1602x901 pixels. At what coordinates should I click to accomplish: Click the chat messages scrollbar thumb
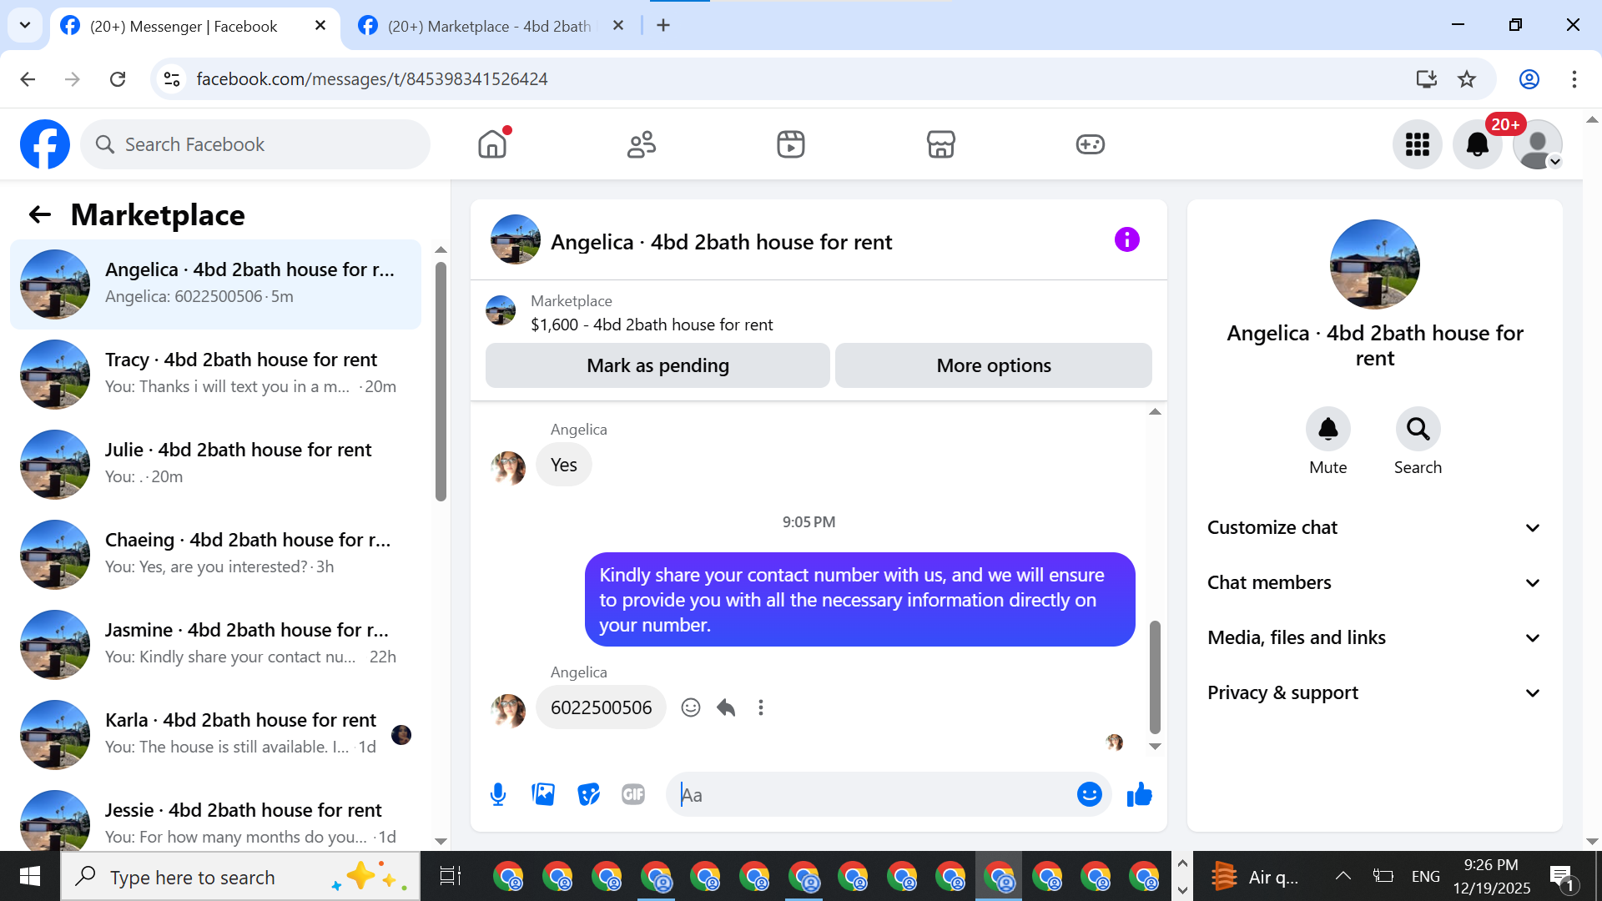point(1155,676)
